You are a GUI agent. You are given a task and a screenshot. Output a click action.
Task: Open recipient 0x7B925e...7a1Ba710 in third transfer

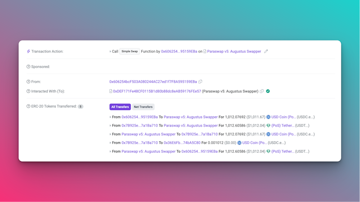(199, 134)
